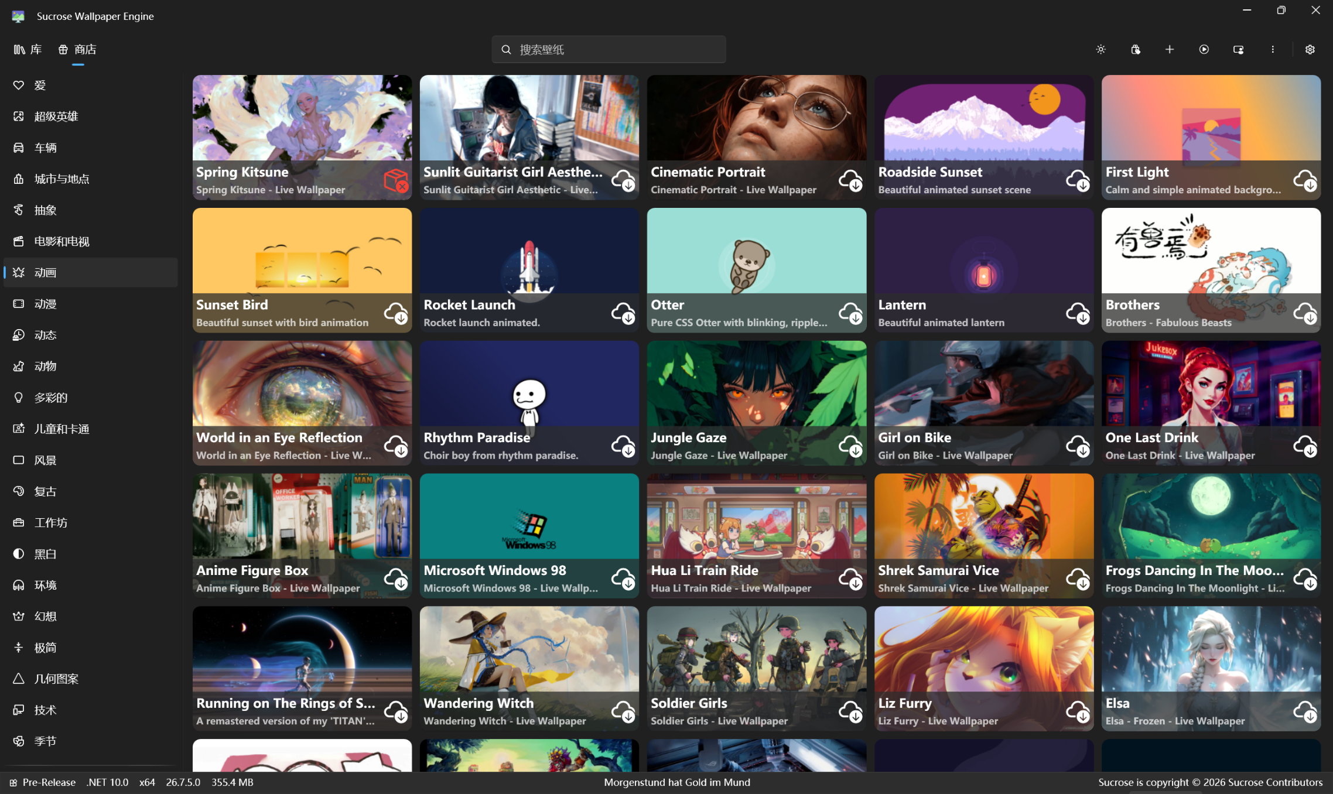Download the Rocket Launch wallpaper

pyautogui.click(x=623, y=313)
